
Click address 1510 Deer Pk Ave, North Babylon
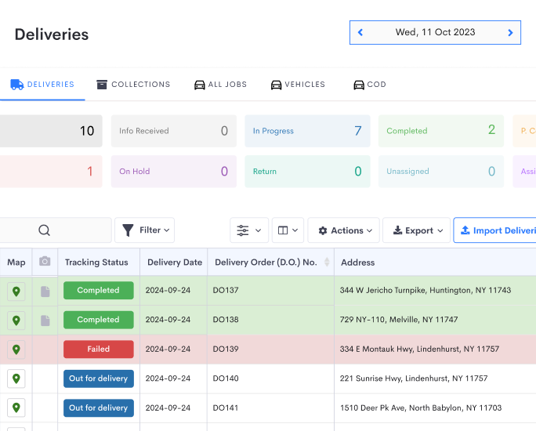[421, 407]
